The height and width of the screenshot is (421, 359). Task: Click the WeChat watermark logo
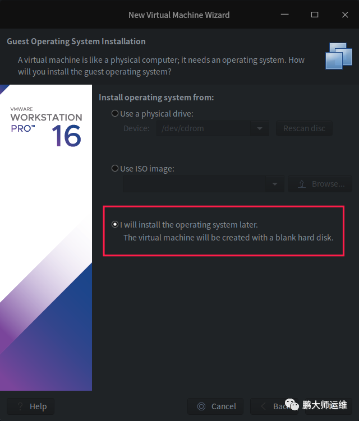tap(292, 404)
